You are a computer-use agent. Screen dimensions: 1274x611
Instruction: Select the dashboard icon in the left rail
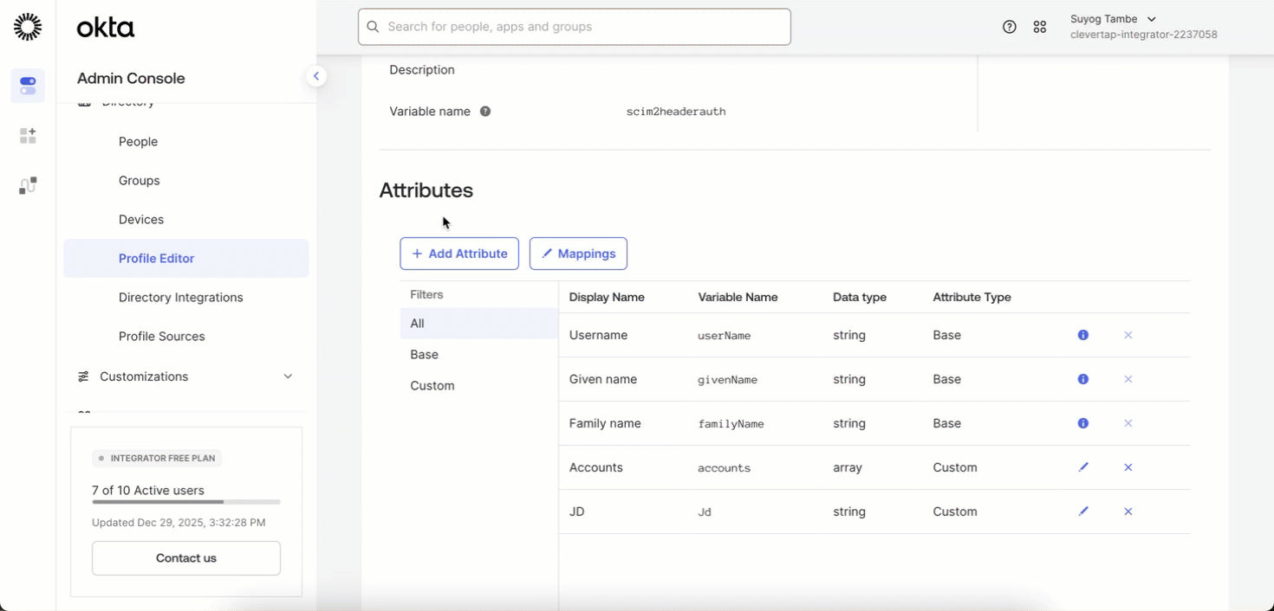point(27,86)
